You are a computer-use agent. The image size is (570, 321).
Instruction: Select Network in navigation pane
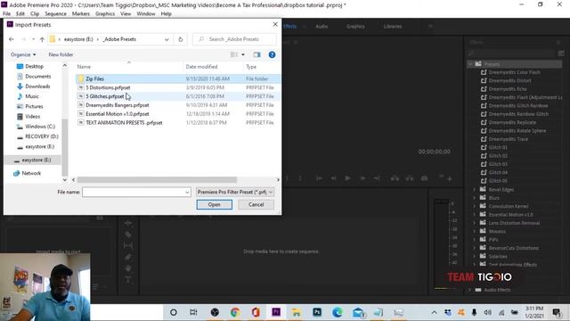click(31, 173)
